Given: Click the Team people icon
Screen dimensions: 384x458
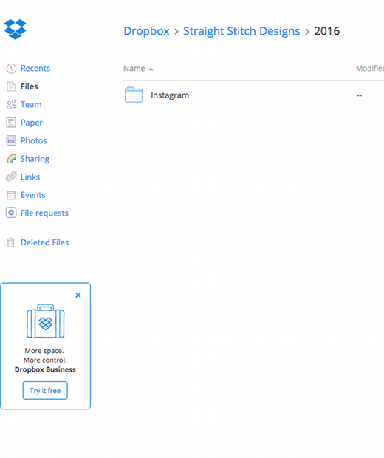Looking at the screenshot, I should tap(11, 105).
